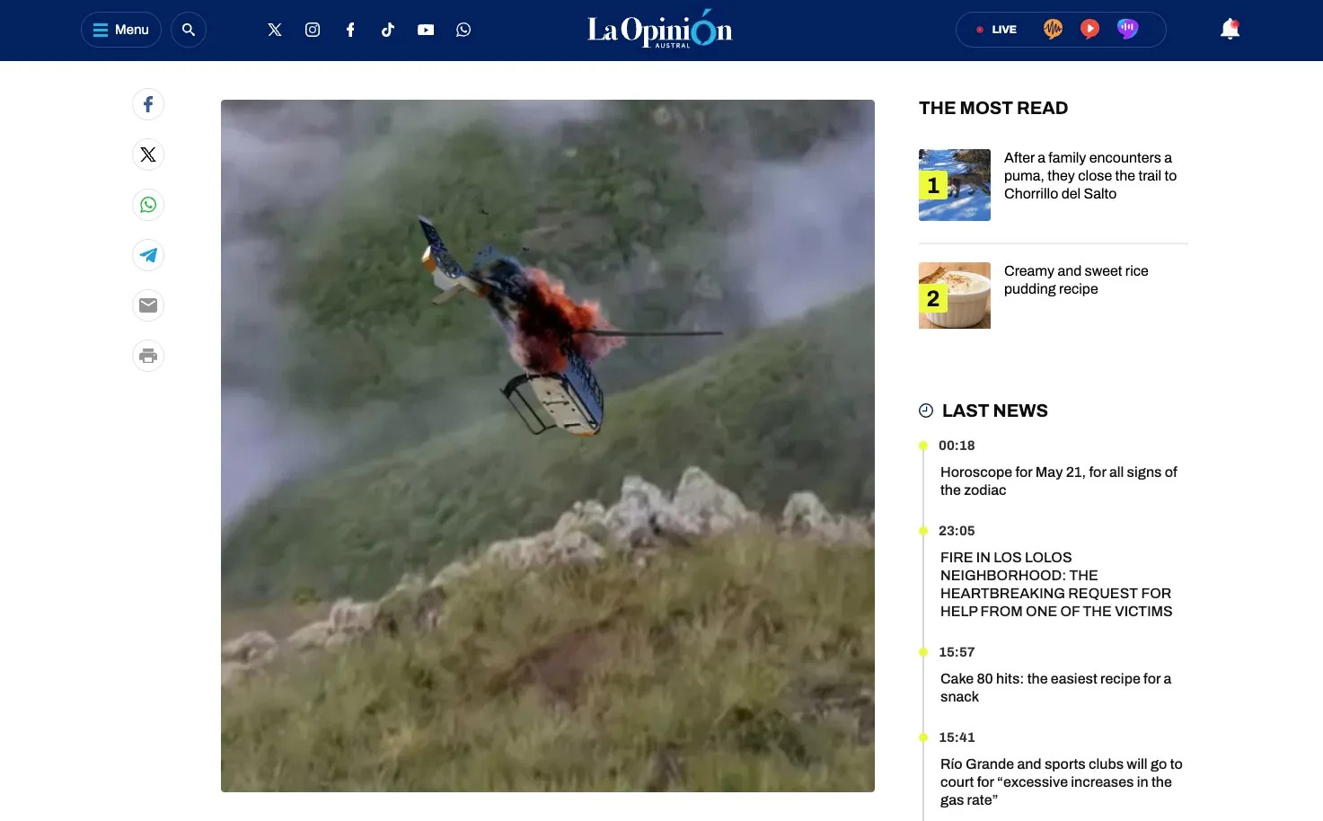The height and width of the screenshot is (821, 1323).
Task: Open the purple podcast bubble icon
Action: coord(1127,30)
